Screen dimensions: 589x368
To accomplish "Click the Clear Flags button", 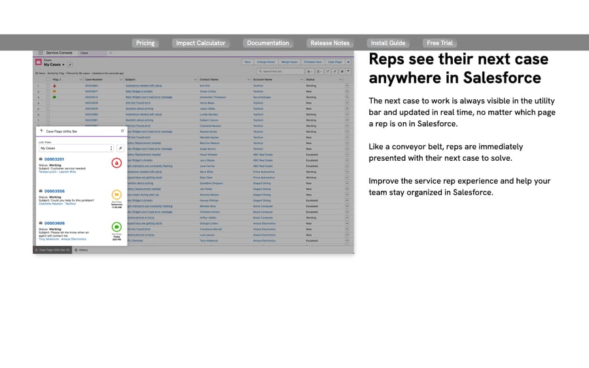I will point(334,62).
